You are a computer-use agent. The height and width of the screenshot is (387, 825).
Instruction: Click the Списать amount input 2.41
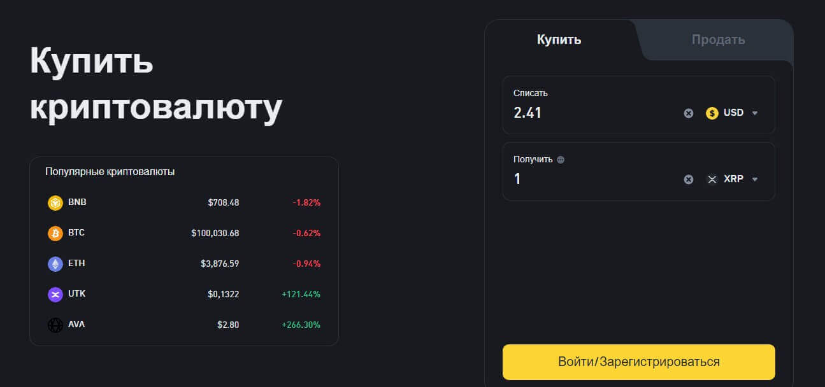click(x=592, y=113)
